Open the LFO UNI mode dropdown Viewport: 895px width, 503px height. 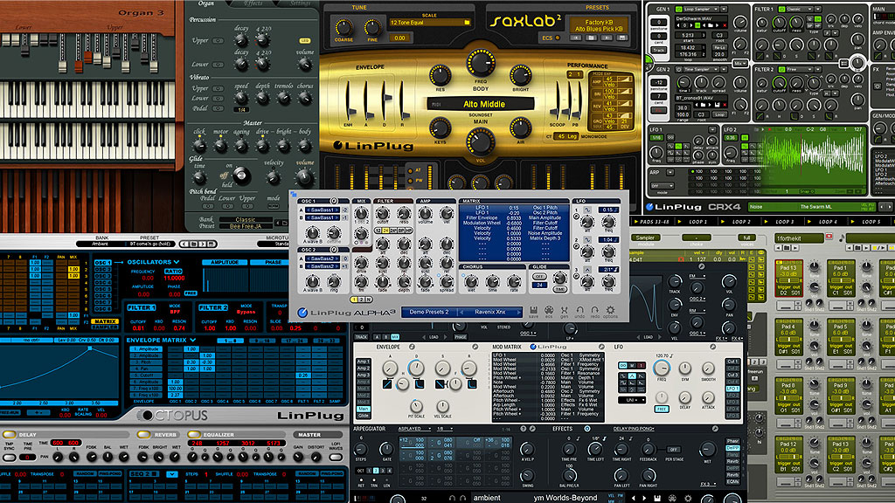pyautogui.click(x=632, y=400)
